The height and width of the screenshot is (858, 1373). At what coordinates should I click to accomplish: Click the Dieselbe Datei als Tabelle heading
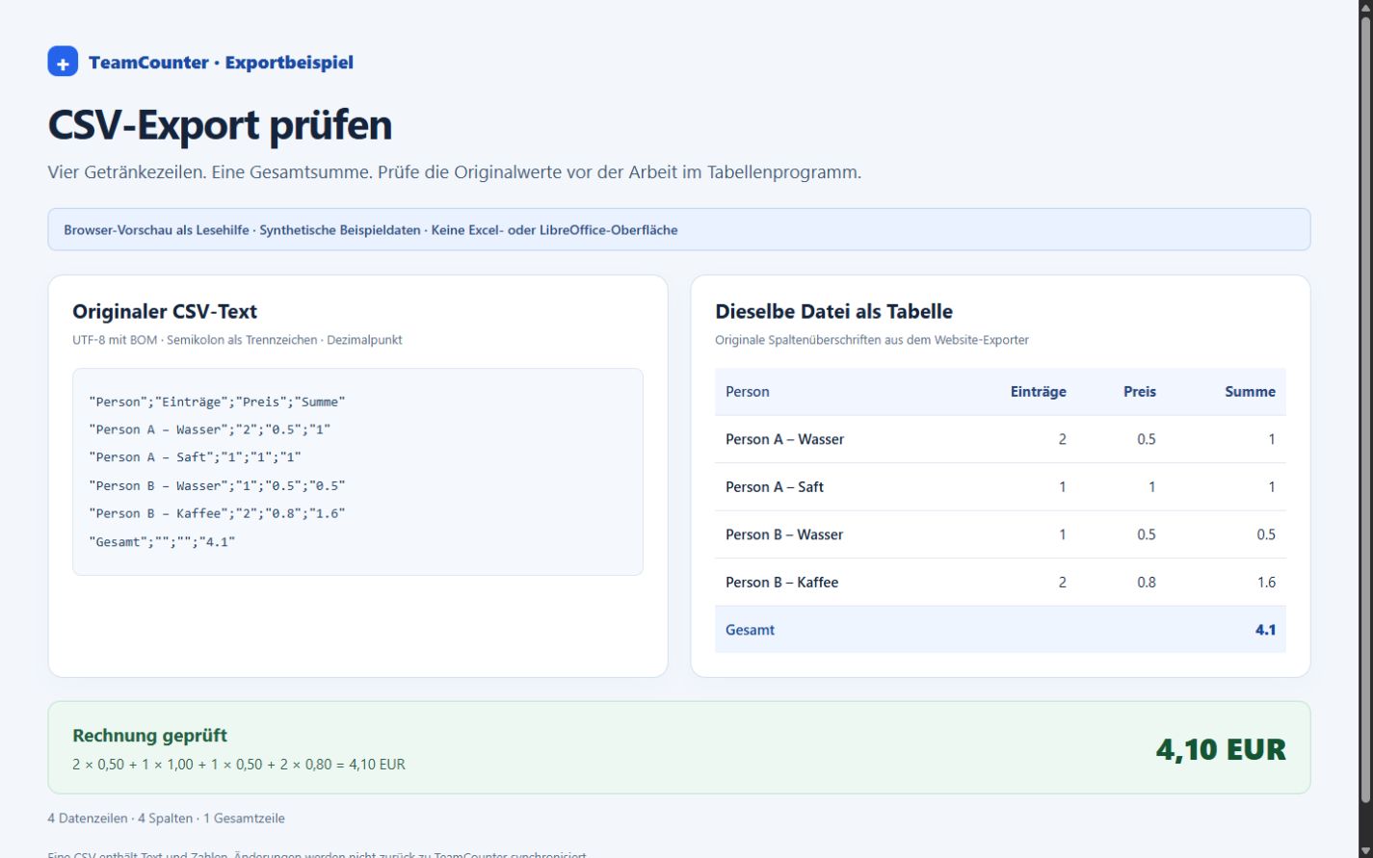[x=833, y=311]
